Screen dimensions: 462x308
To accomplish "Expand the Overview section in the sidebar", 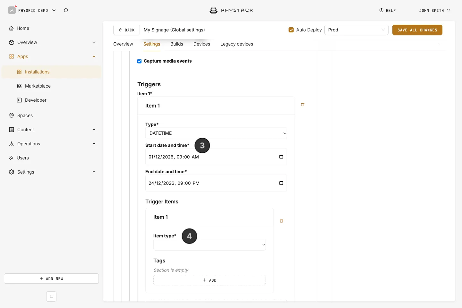I will coord(94,42).
